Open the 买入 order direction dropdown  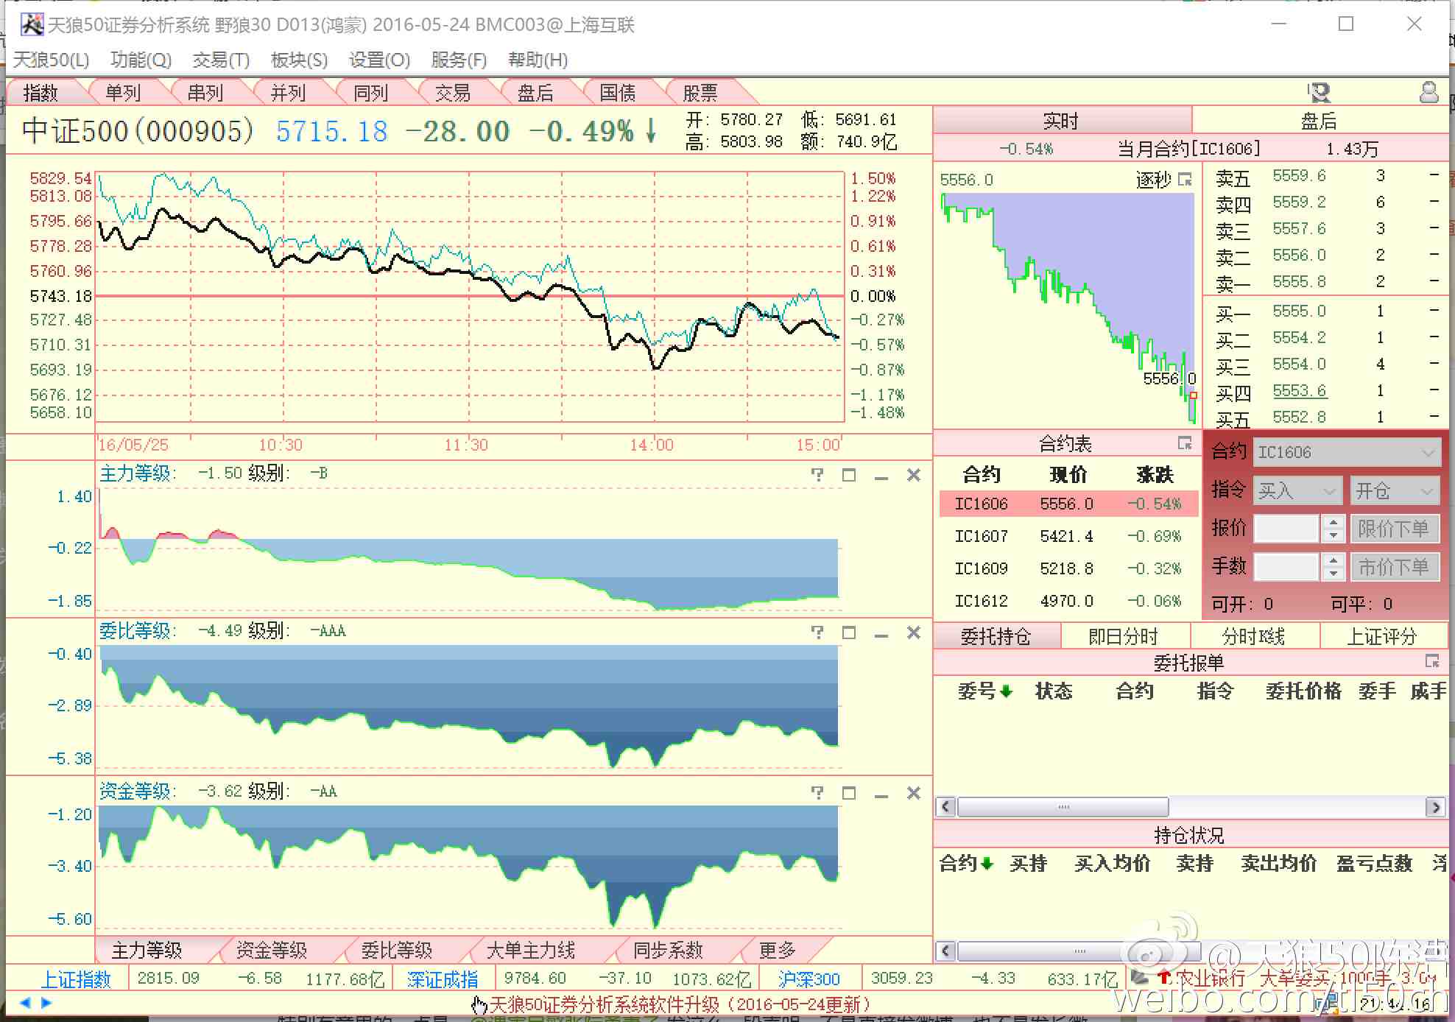click(x=1329, y=490)
